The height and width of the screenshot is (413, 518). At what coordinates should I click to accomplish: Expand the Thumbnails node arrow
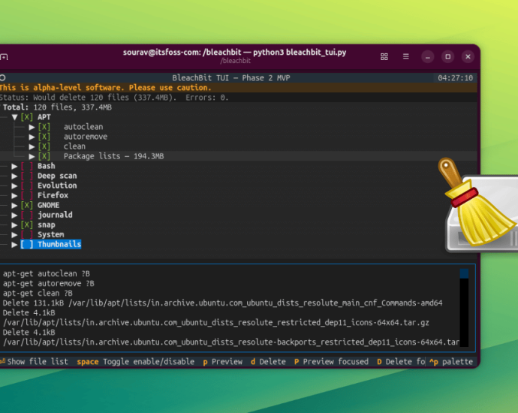(x=14, y=245)
